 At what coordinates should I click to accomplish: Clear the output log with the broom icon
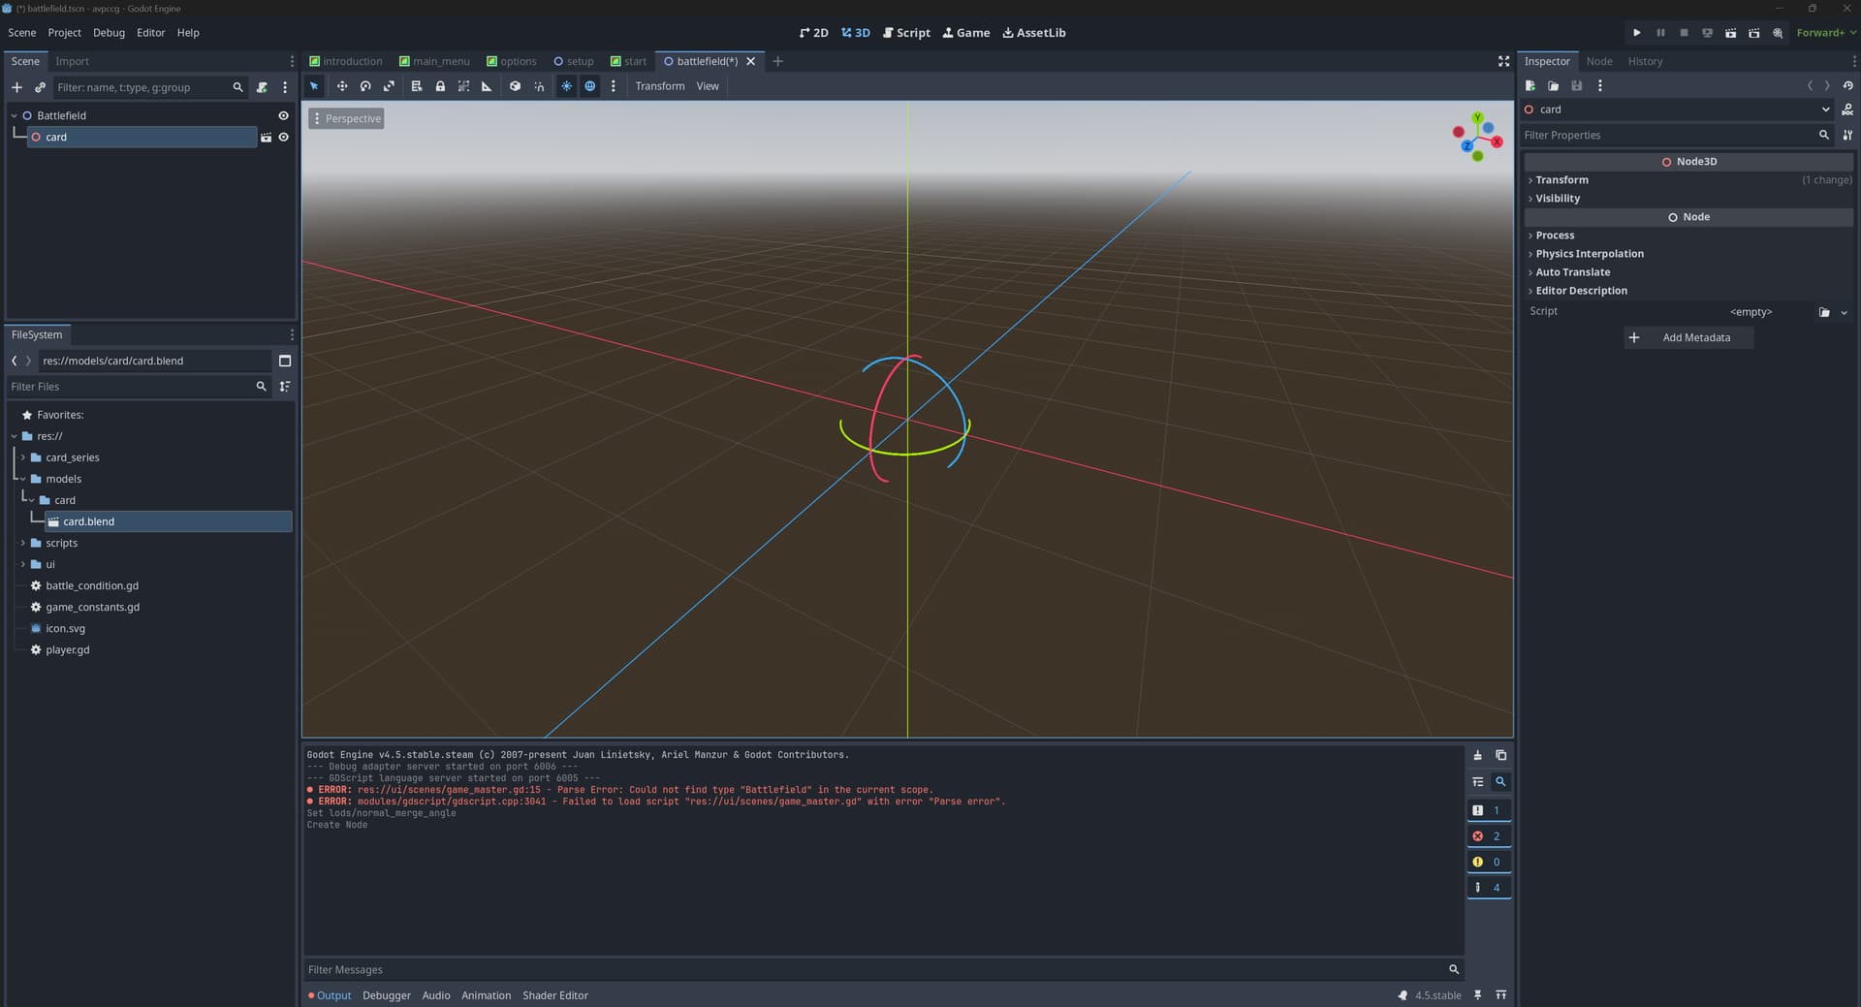(1477, 756)
